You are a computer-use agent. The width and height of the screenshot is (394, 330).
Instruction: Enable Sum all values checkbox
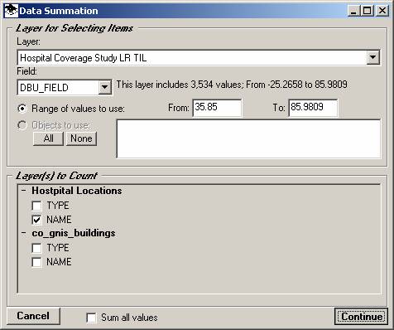[91, 318]
